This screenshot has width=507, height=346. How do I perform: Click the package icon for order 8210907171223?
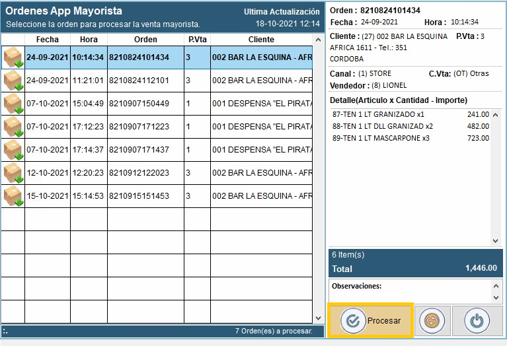point(13,127)
